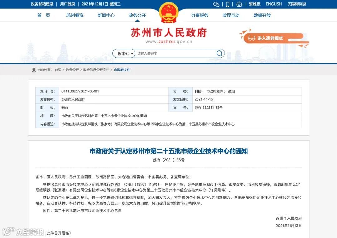
Task: Click 有效 validity value
Action: tap(65, 108)
